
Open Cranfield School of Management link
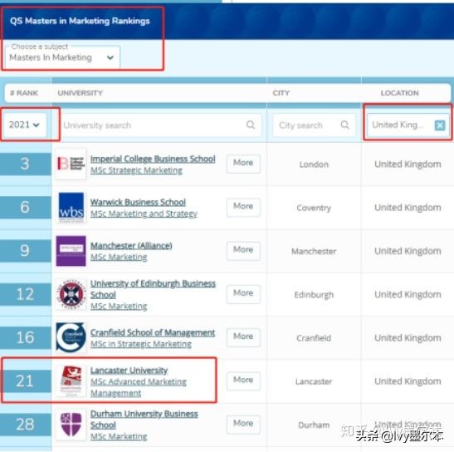click(153, 332)
